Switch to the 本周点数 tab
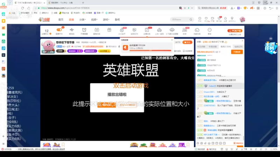Screen dimensions: 280x157 coord(212,47)
